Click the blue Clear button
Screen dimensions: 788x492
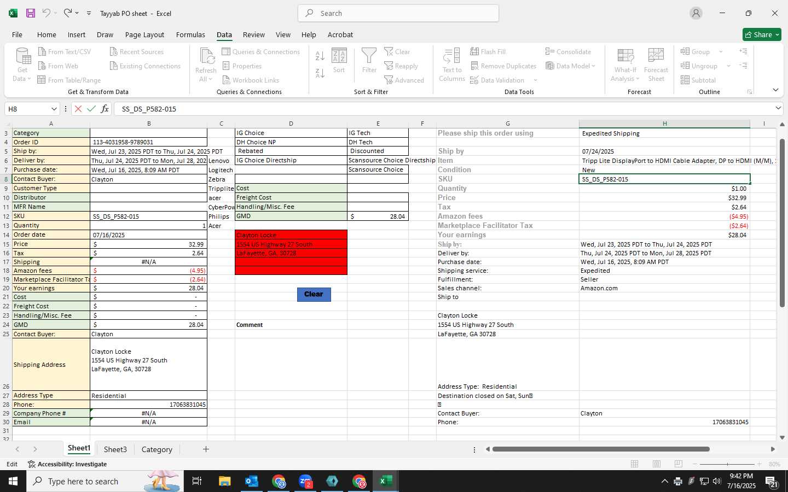(314, 294)
